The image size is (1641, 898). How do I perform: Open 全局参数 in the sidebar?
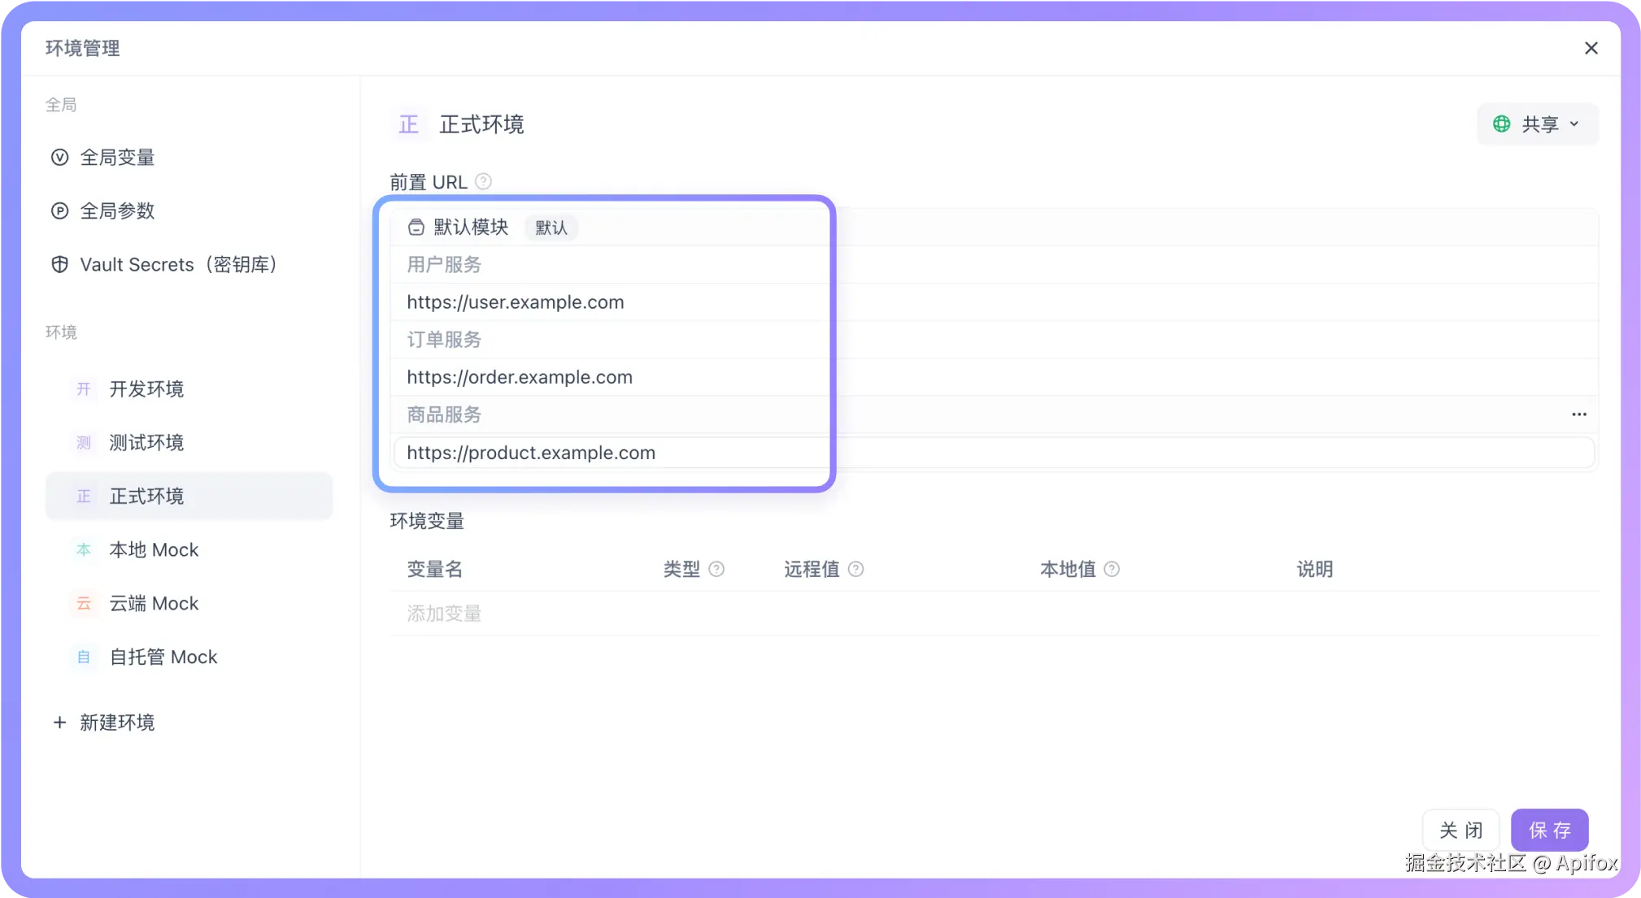coord(117,211)
